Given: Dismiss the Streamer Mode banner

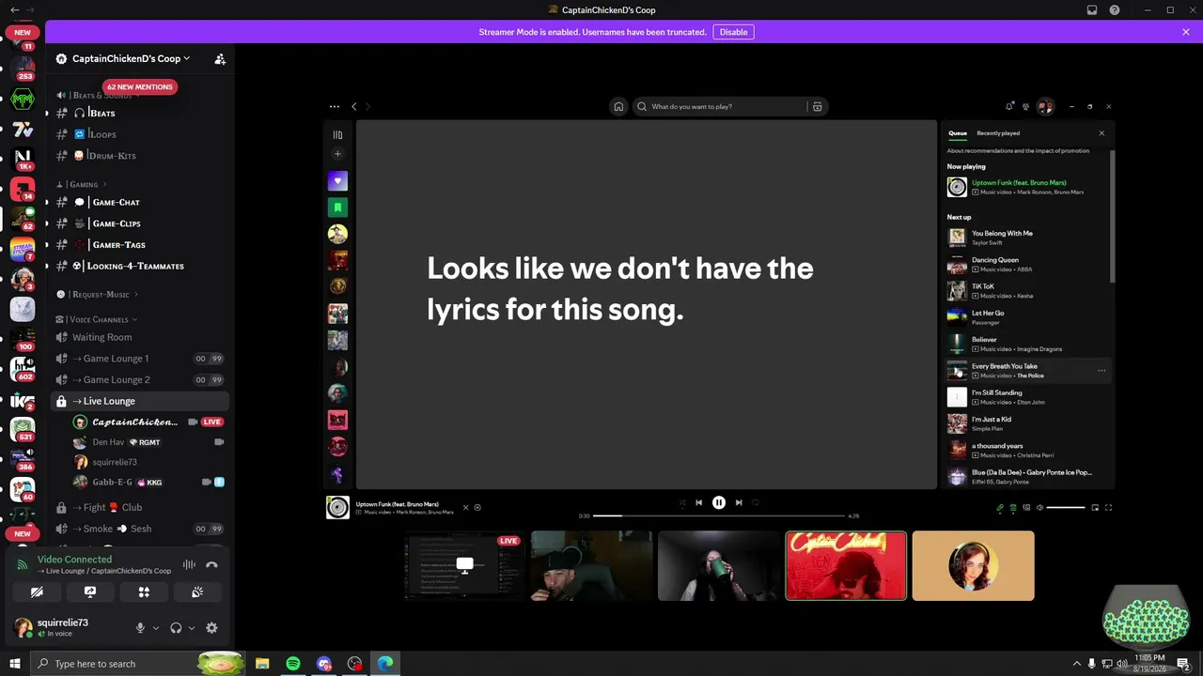Looking at the screenshot, I should pos(1186,32).
